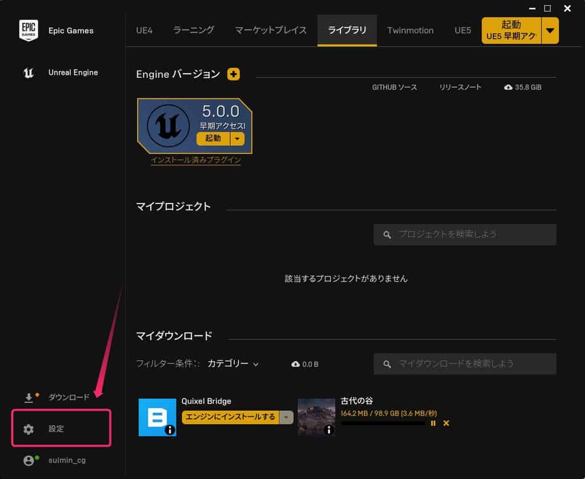Open suimin_cg user profile icon
585x479 pixels.
coord(29,460)
